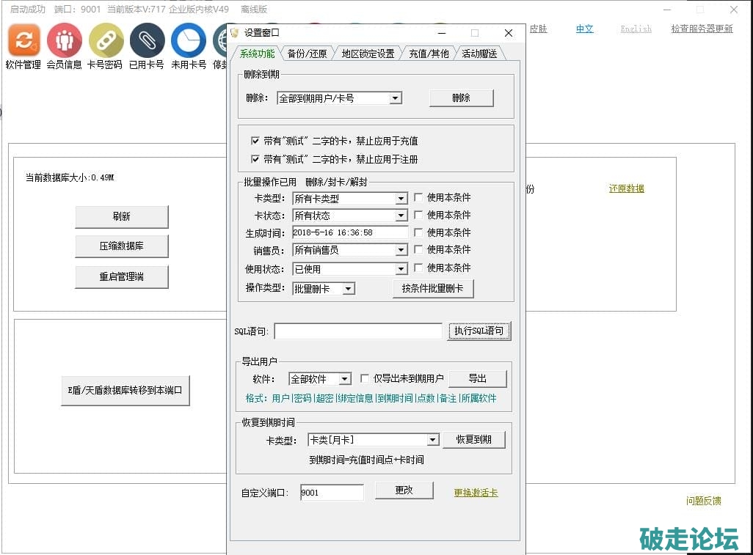
Task: Switch to the 备份/还原 tab
Action: [x=306, y=54]
